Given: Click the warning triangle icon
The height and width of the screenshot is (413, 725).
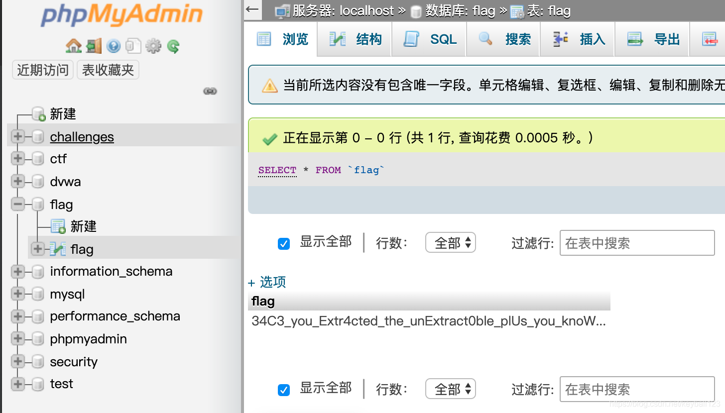Looking at the screenshot, I should click(x=269, y=86).
